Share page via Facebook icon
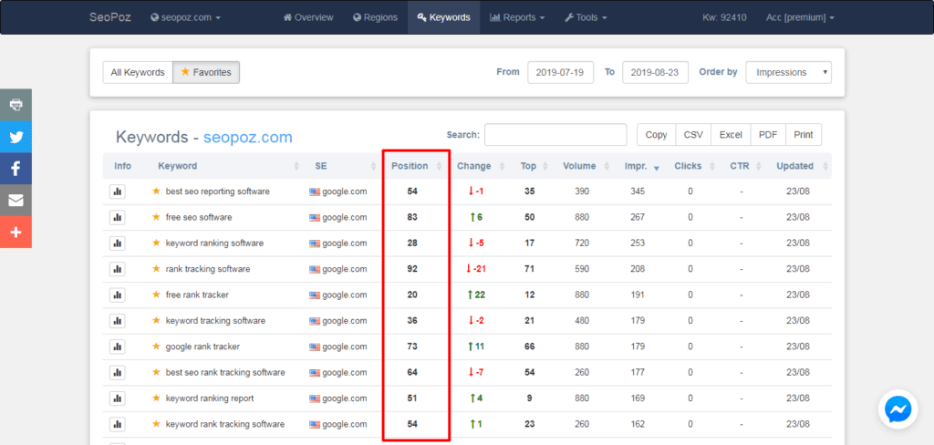 (16, 169)
